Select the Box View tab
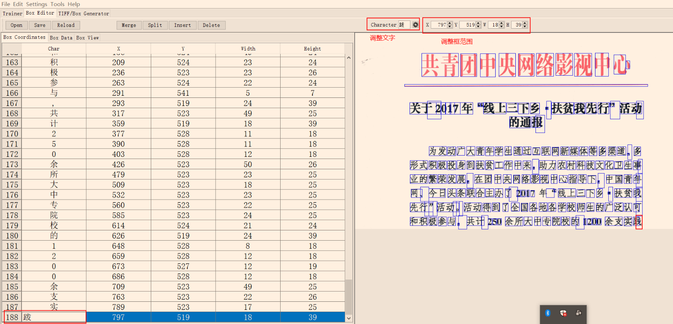 tap(87, 38)
